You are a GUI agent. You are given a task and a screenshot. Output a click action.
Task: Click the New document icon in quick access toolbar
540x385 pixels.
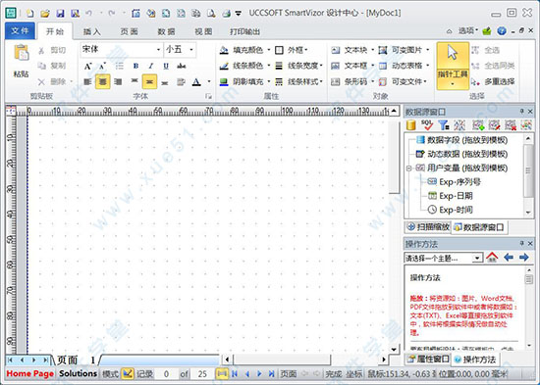(x=30, y=14)
